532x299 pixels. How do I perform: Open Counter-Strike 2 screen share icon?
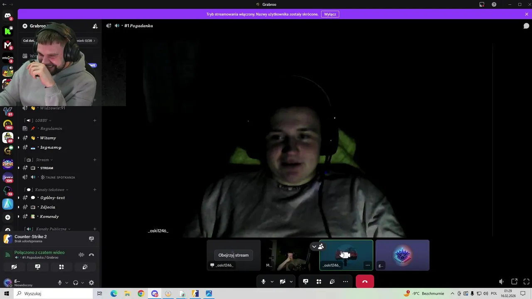point(91,239)
